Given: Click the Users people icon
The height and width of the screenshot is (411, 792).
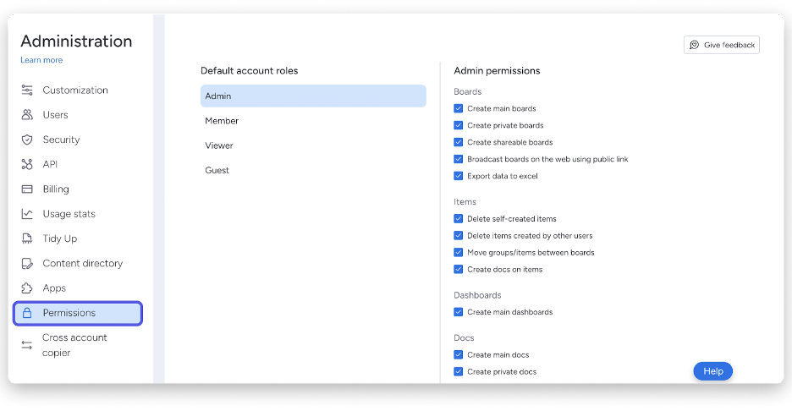Looking at the screenshot, I should 27,115.
